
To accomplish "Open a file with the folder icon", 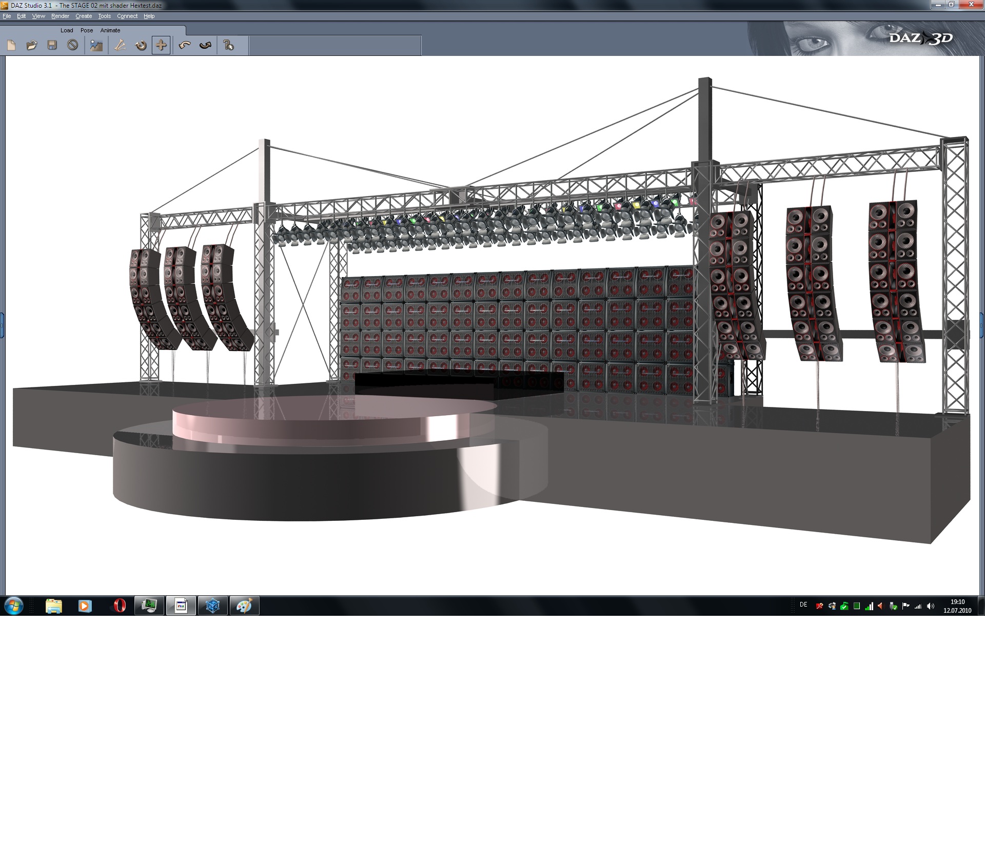I will coord(32,45).
